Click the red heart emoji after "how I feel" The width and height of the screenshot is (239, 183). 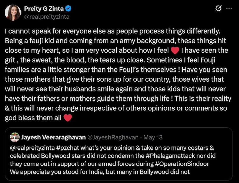click(x=175, y=51)
